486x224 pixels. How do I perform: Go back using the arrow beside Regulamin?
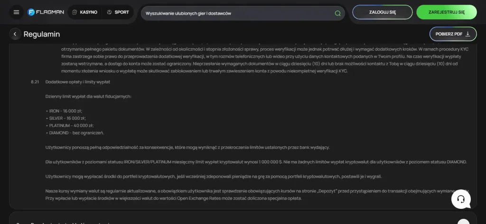15,34
